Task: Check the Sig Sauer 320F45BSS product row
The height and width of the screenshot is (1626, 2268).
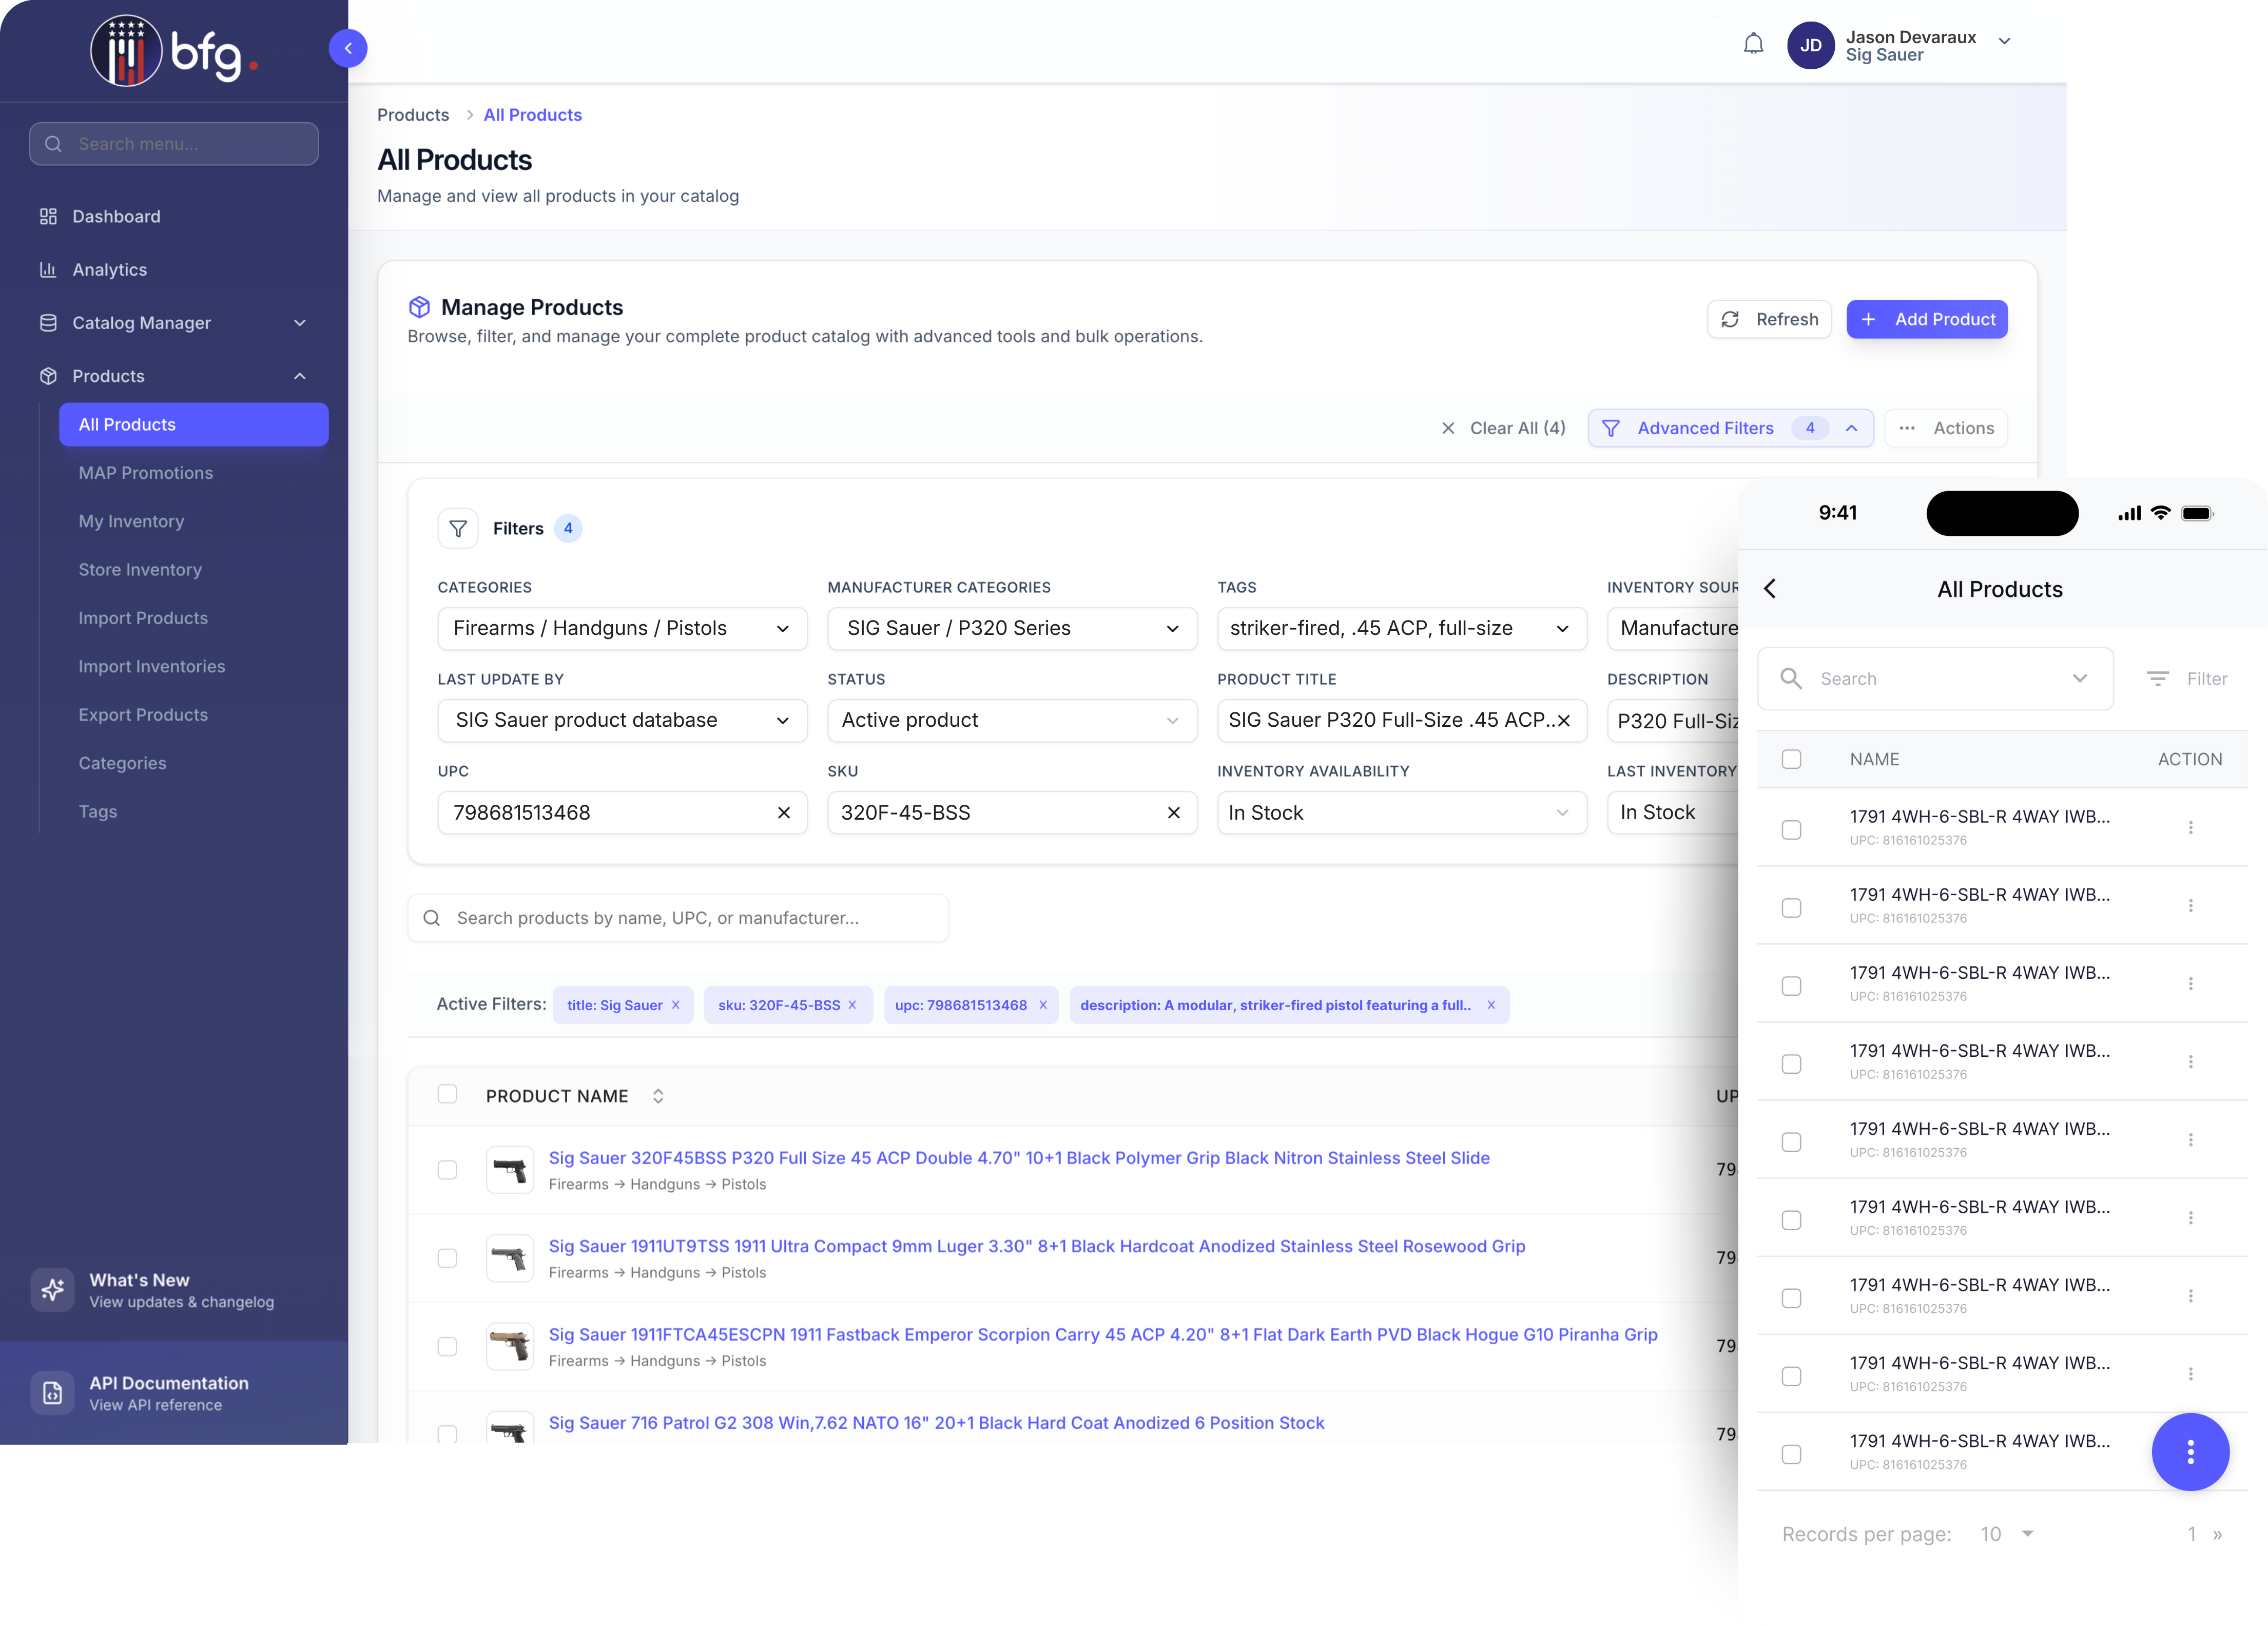Action: pos(447,1170)
